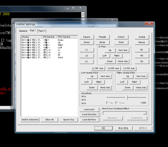Select the binding row mapped to PS2 Right

pos(49,45)
